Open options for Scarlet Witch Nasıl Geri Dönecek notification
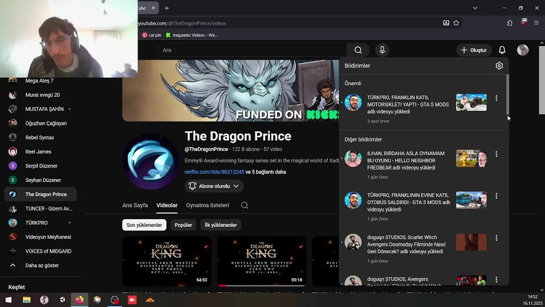This screenshot has width=545, height=307. pos(496,238)
